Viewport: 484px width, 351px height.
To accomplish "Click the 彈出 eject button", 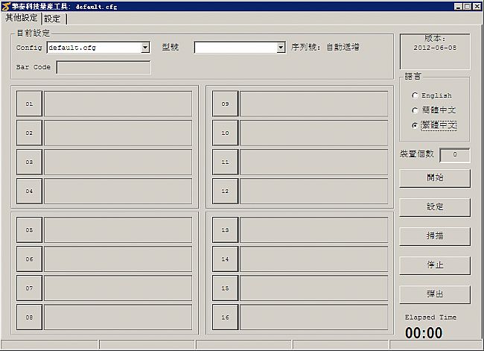I will click(435, 294).
